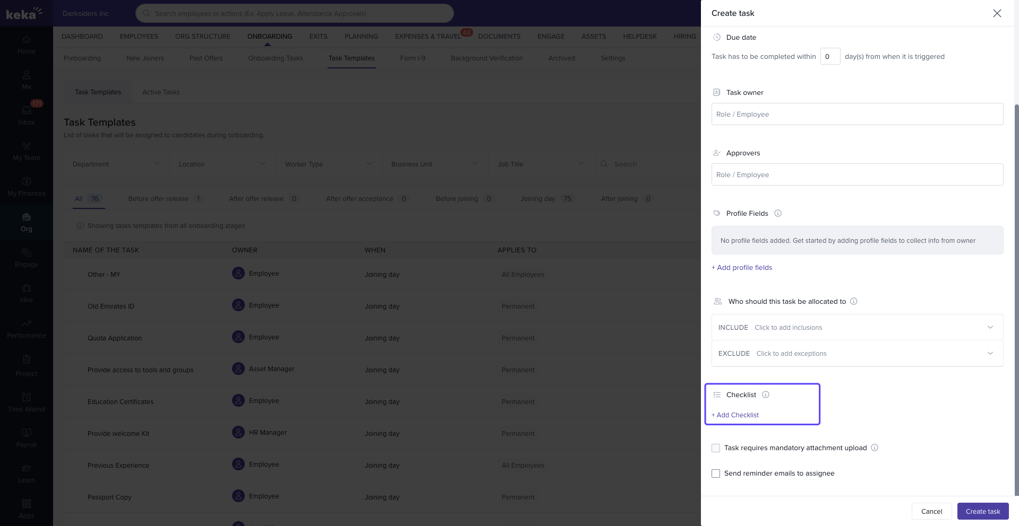Open the Department filter dropdown
The width and height of the screenshot is (1019, 526).
116,164
